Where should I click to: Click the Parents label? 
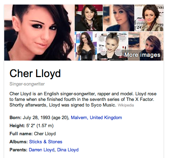coord(18,150)
